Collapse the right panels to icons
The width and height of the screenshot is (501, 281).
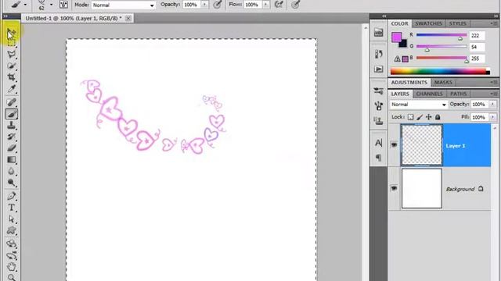point(496,16)
